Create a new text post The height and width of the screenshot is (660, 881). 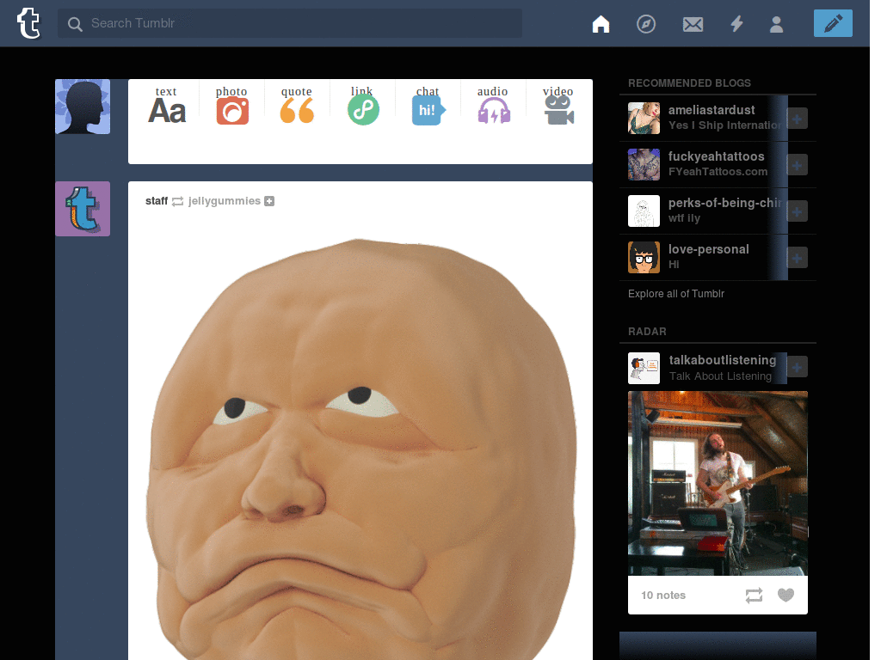point(167,105)
